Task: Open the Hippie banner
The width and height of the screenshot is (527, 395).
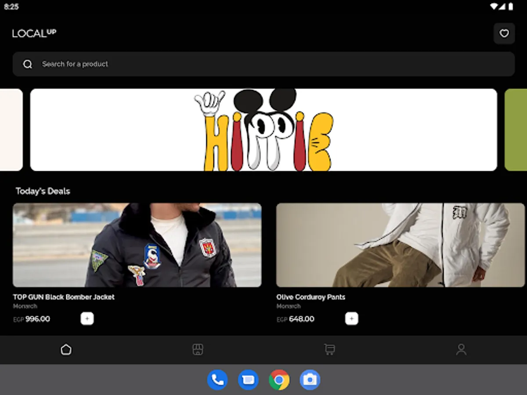Action: pyautogui.click(x=263, y=130)
